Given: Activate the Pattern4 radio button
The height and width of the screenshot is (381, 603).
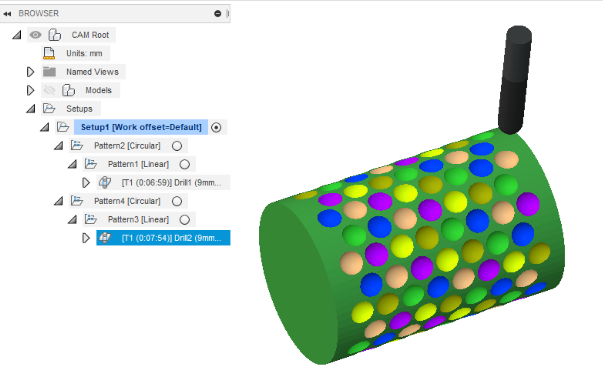Looking at the screenshot, I should click(177, 201).
